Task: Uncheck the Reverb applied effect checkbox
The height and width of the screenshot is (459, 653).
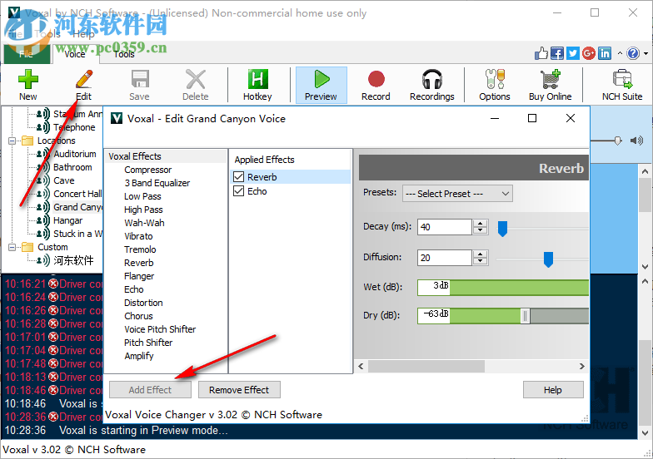Action: click(x=238, y=176)
